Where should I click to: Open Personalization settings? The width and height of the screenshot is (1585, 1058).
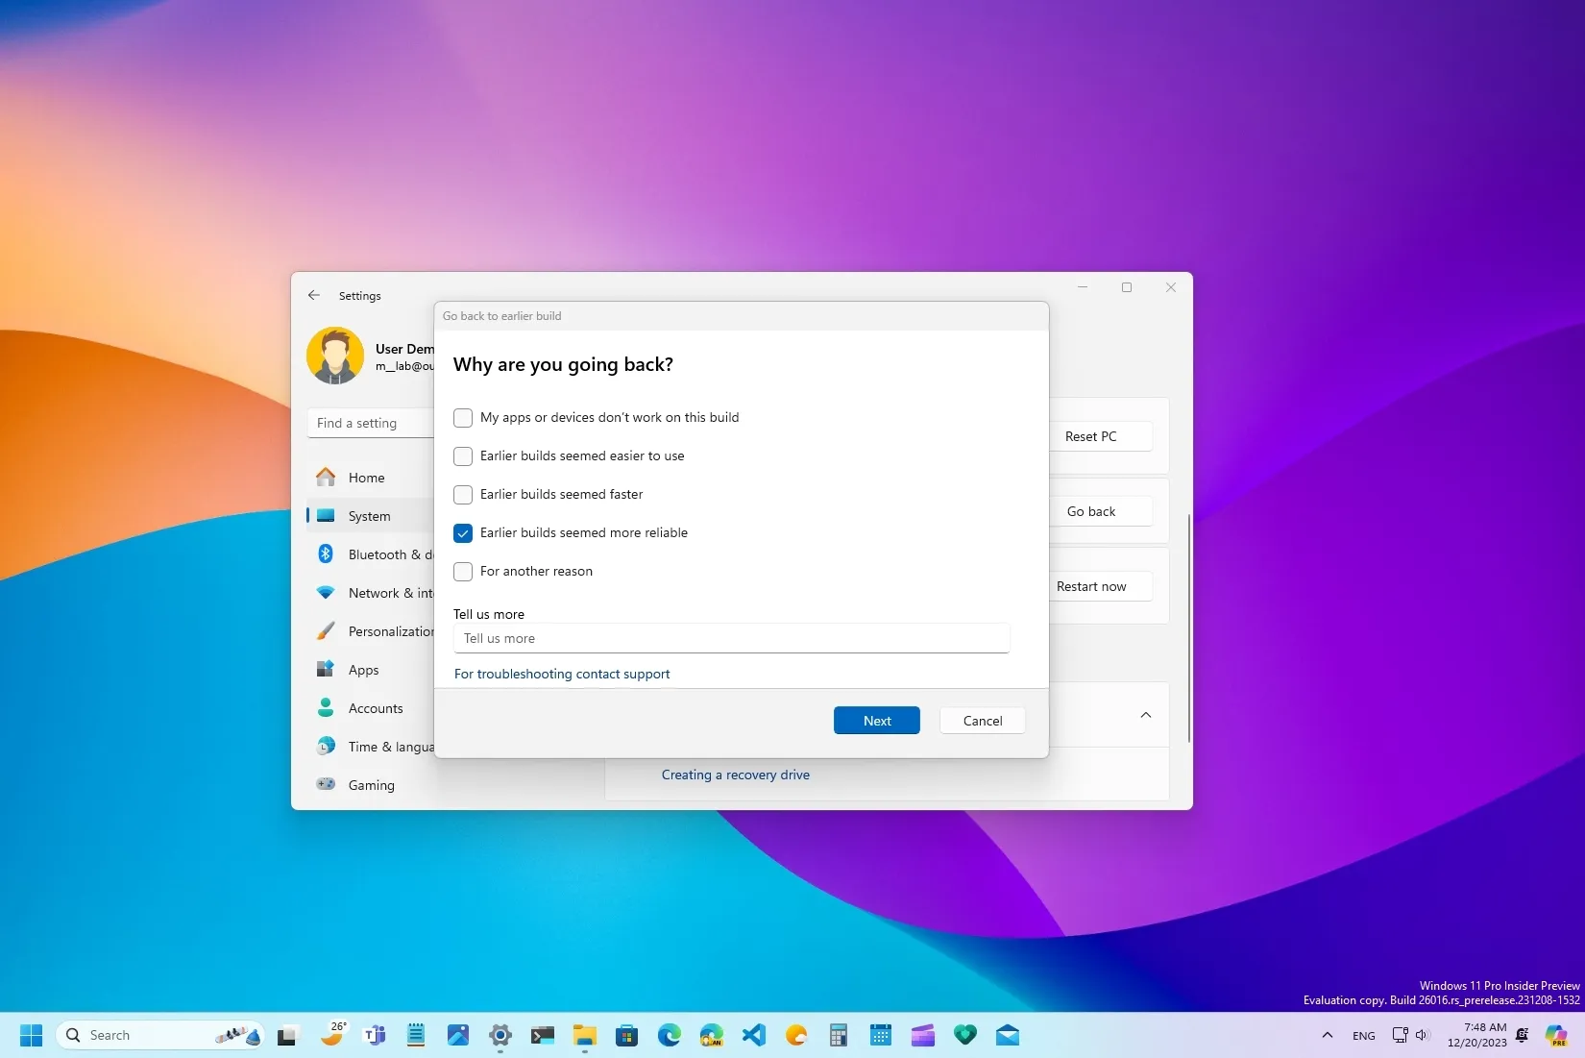pyautogui.click(x=388, y=631)
